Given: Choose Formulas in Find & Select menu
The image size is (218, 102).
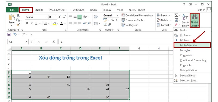Looking at the screenshot, I should pyautogui.click(x=192, y=50).
